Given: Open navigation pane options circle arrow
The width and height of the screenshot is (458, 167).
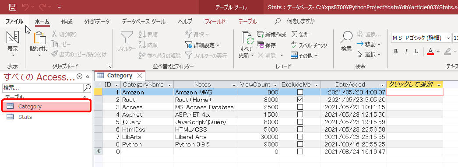Looking at the screenshot, I should [x=79, y=77].
